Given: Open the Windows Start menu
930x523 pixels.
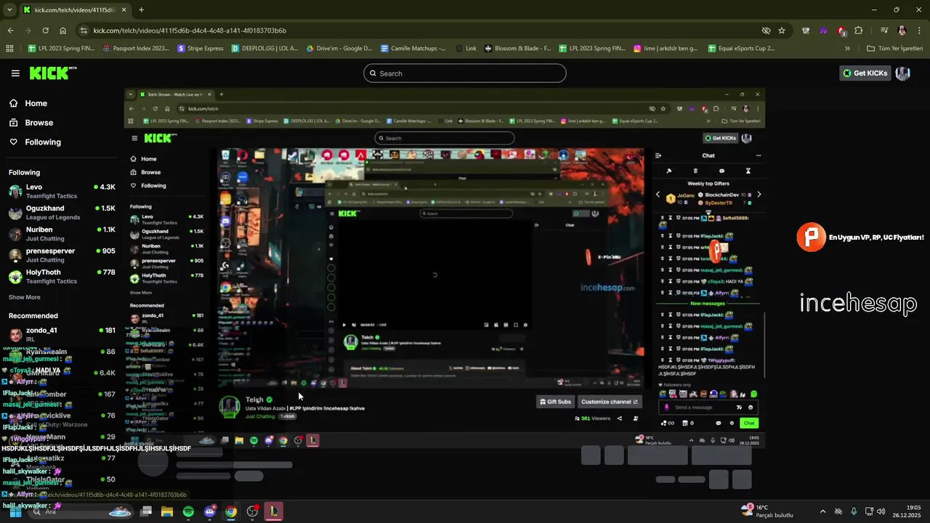Looking at the screenshot, I should [15, 511].
